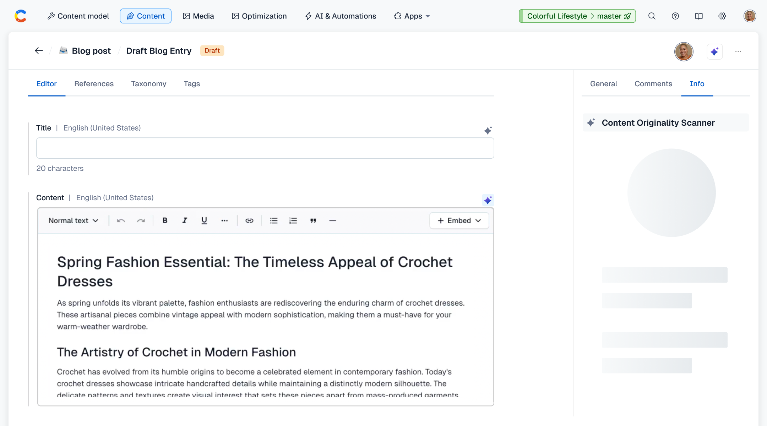The image size is (767, 426).
Task: Insert a horizontal rule divider
Action: coord(332,220)
